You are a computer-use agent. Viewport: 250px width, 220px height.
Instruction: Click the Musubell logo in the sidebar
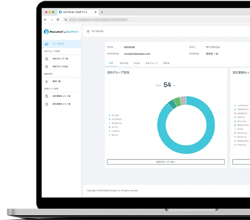[61, 32]
